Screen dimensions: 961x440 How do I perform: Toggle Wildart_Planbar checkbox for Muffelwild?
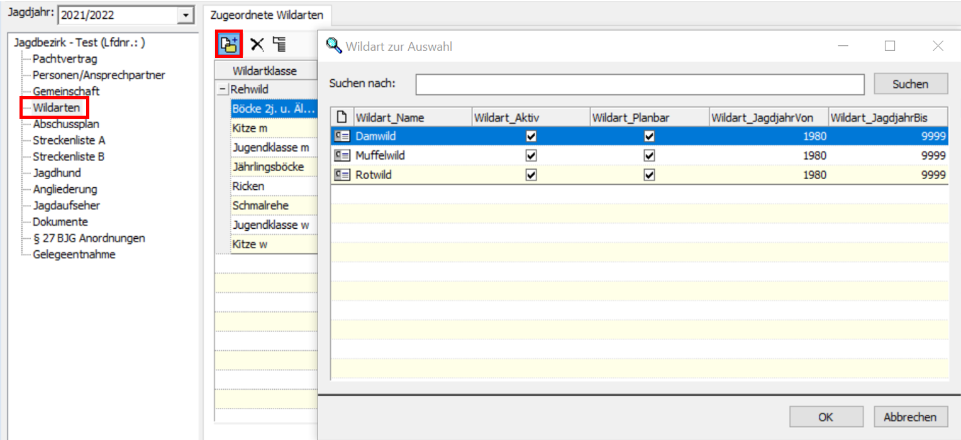coord(650,156)
